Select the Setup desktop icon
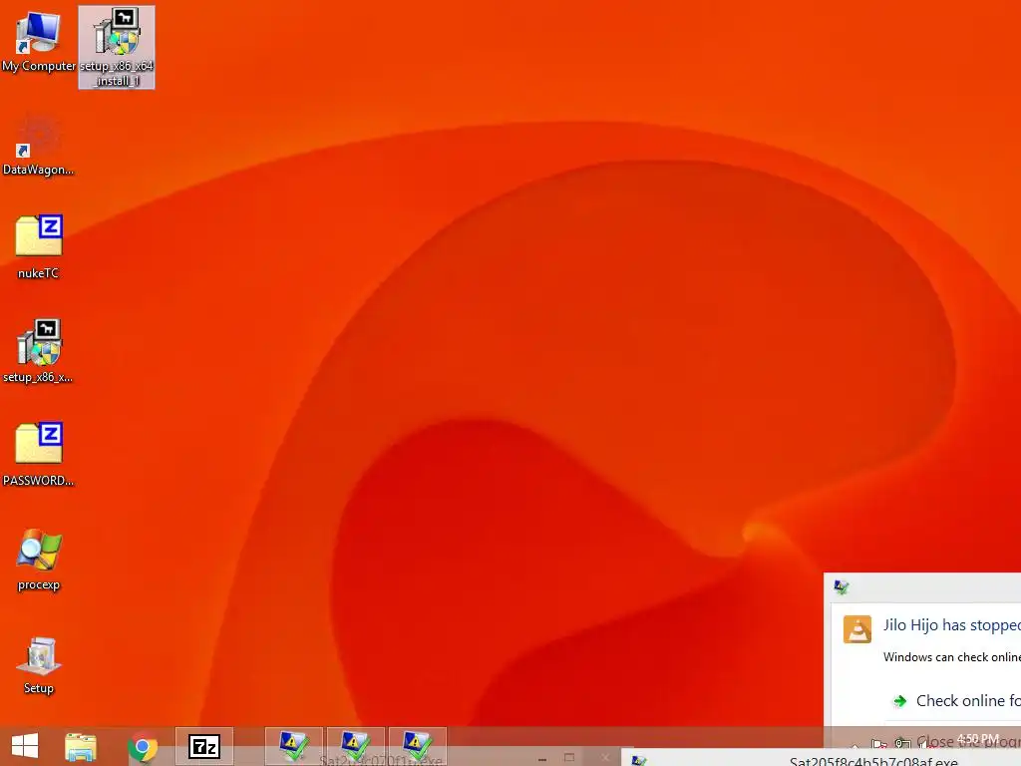Screen dimensions: 1021x766 pyautogui.click(x=39, y=664)
